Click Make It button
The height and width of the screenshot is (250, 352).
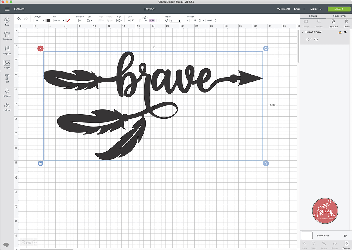point(339,9)
